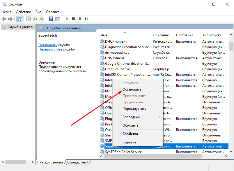The height and width of the screenshot is (171, 234).
Task: Sort by the Тип запуска column header
Action: tap(213, 35)
